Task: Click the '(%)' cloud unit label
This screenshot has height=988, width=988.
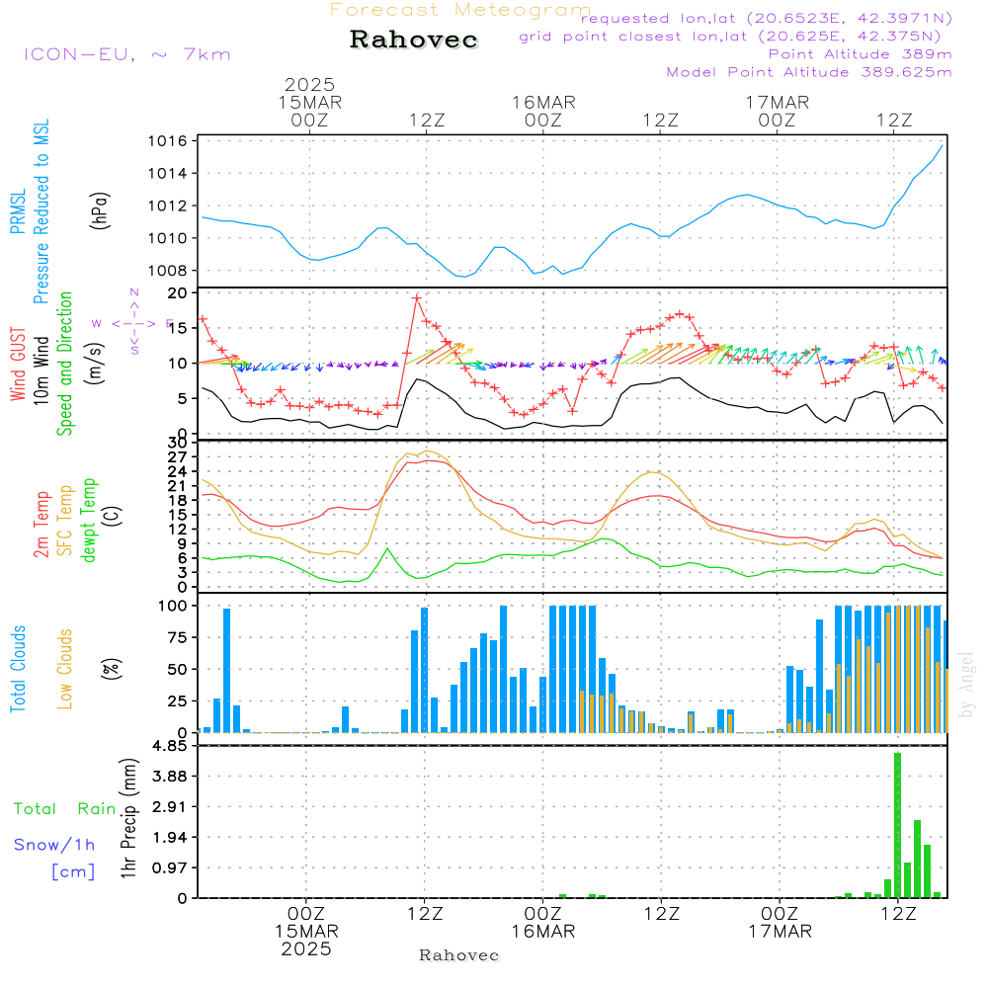Action: [112, 669]
